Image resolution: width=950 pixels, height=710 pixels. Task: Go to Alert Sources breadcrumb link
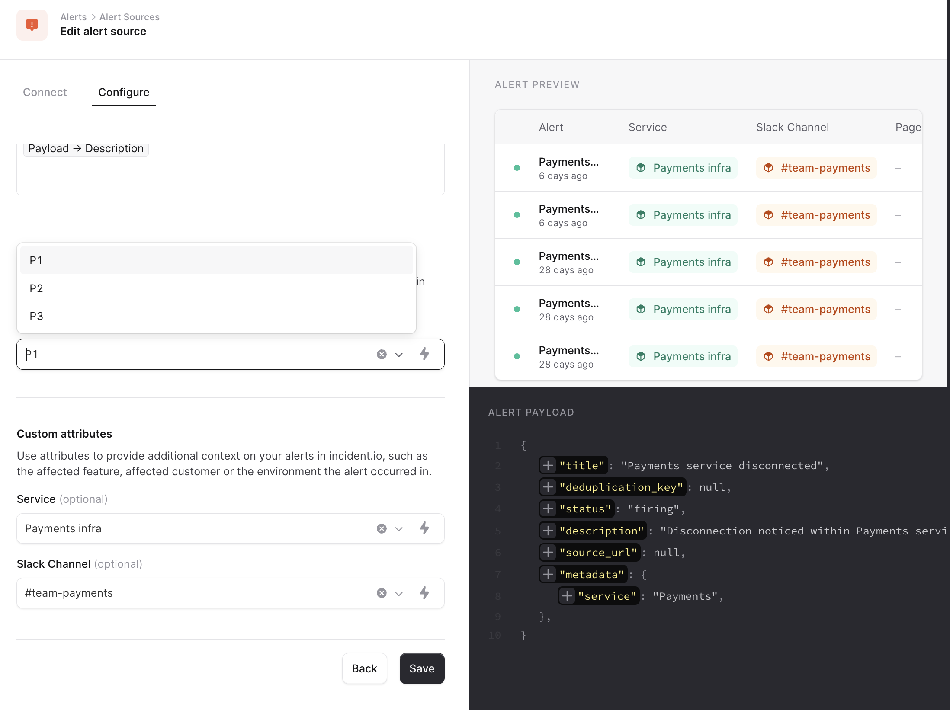[x=129, y=17]
